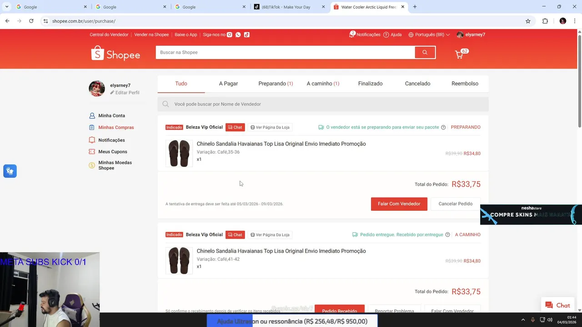
Task: Click the volume icon in the system tray
Action: [551, 320]
